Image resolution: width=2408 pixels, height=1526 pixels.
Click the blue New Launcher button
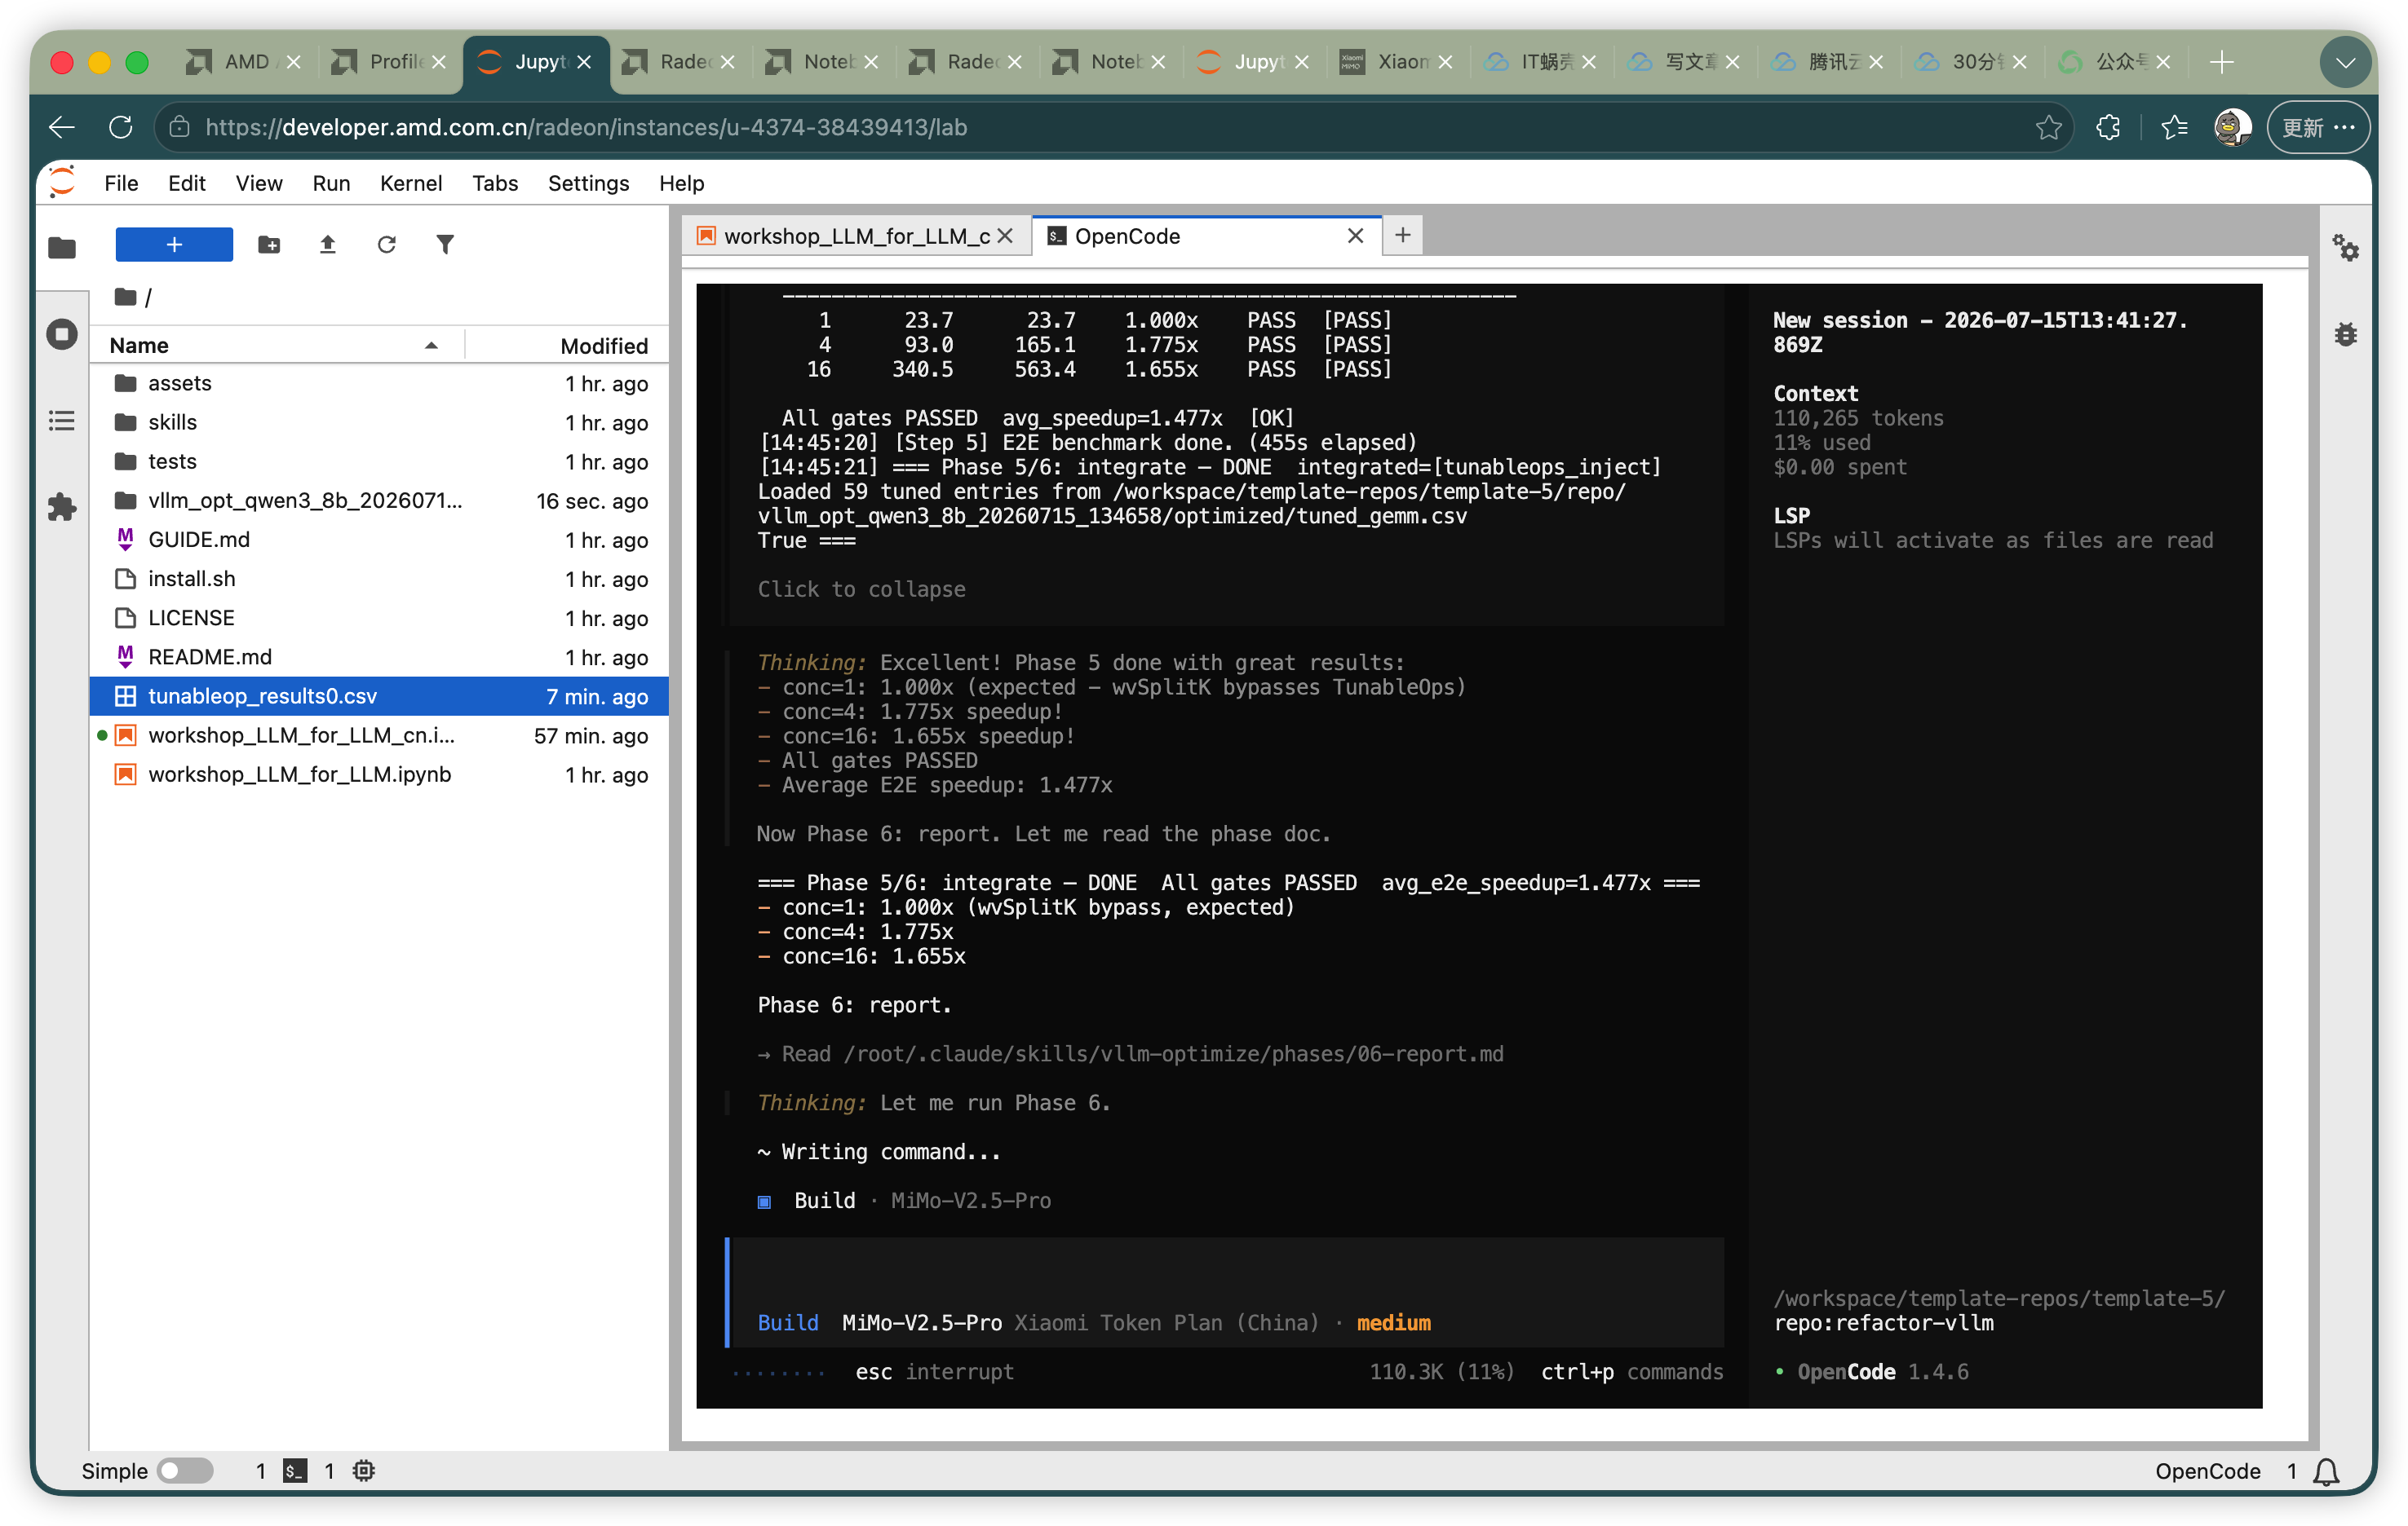[174, 244]
